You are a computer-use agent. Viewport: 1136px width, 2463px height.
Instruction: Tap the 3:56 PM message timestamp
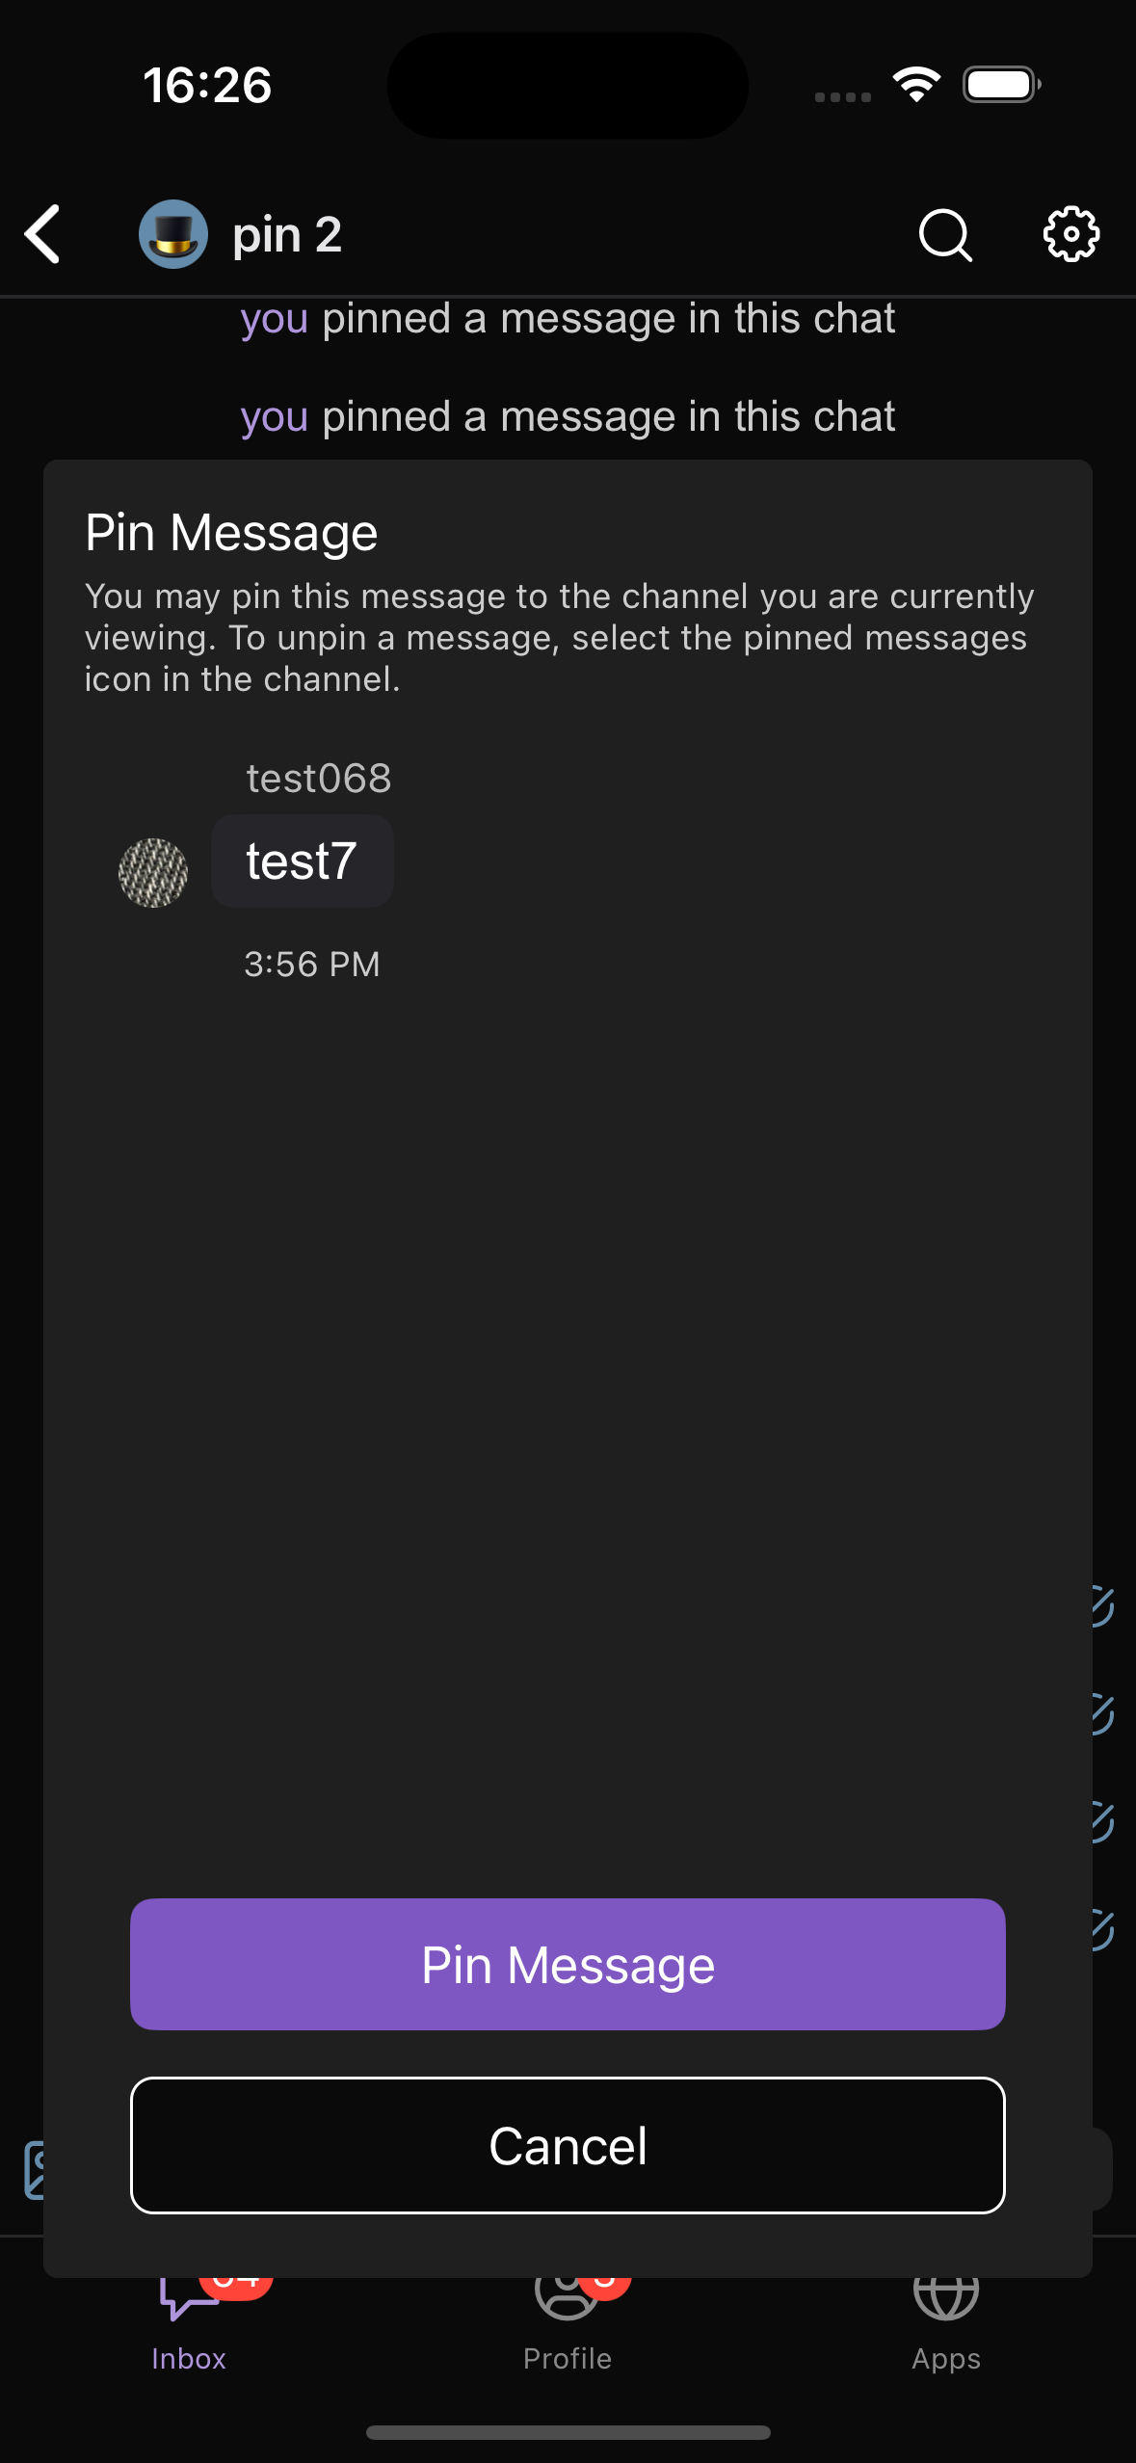click(x=312, y=965)
